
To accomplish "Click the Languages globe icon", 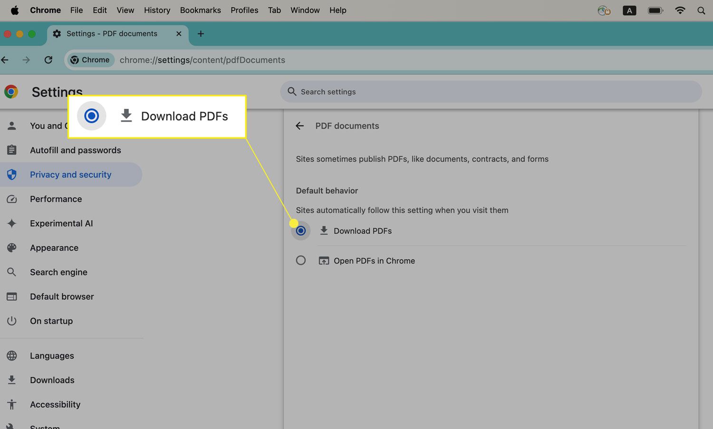I will [12, 356].
